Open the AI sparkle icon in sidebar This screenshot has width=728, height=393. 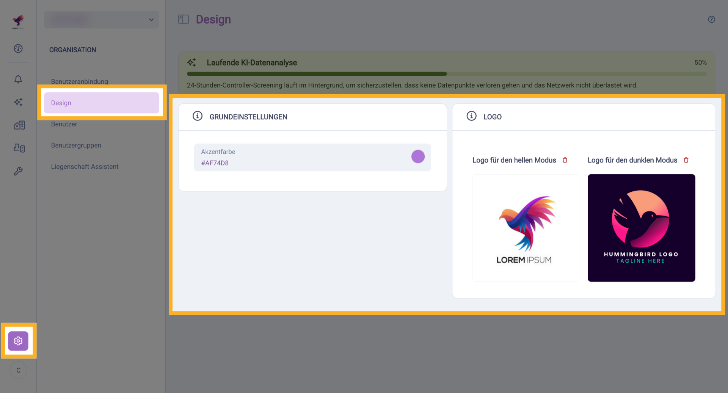pyautogui.click(x=18, y=102)
